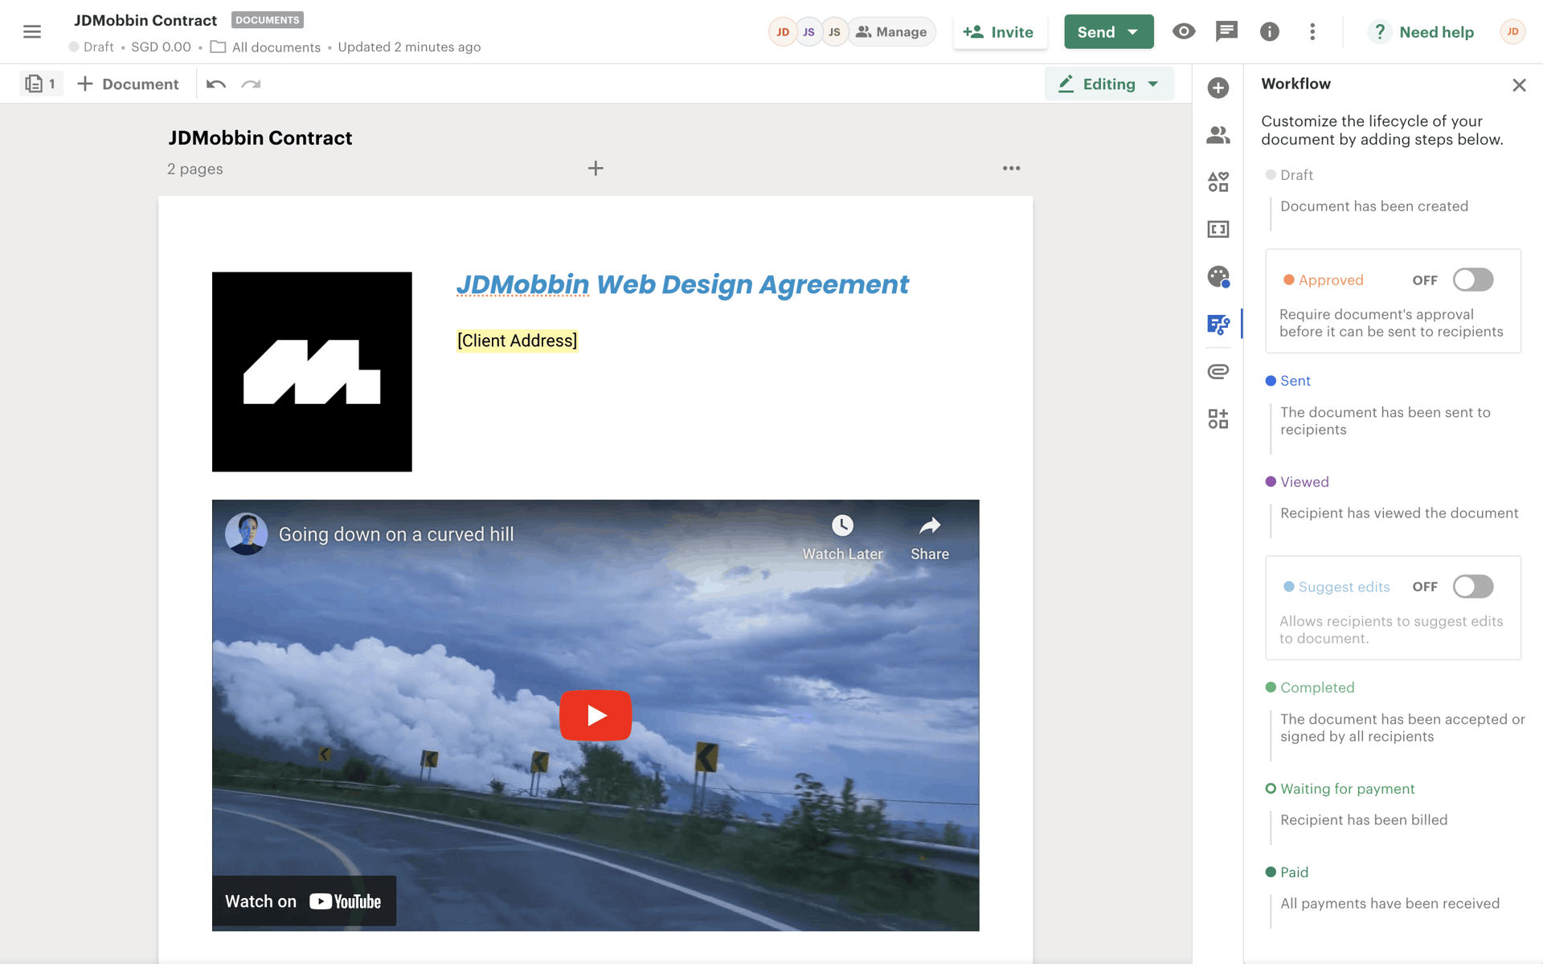Select the Workflow sidebar icon
Screen dimensions: 1543x964
pyautogui.click(x=1218, y=324)
